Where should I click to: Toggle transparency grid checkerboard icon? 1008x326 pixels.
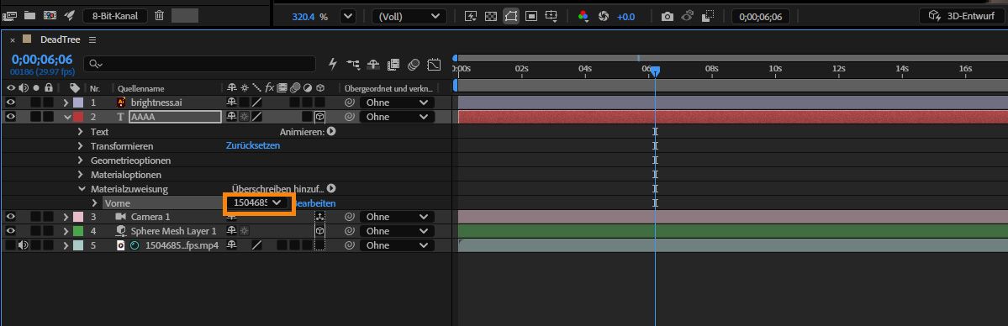(490, 17)
